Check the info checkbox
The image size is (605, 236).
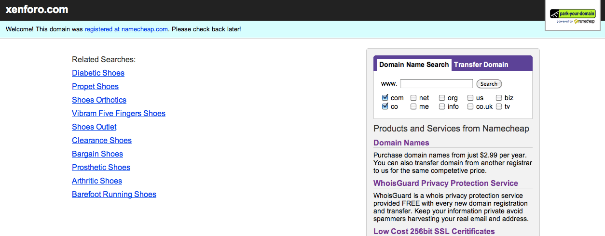(x=442, y=106)
